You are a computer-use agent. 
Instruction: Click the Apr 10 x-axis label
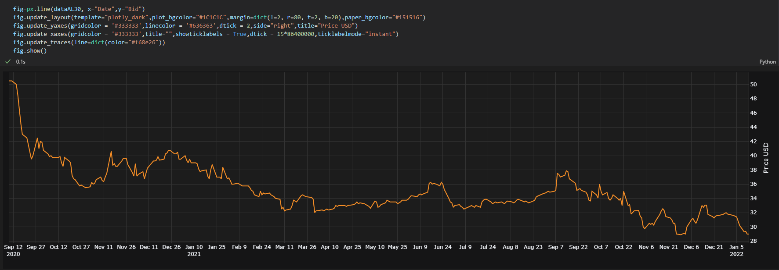coord(330,247)
